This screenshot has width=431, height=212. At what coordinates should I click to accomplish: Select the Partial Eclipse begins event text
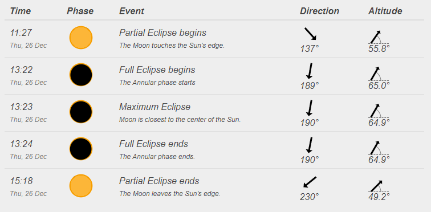[162, 33]
